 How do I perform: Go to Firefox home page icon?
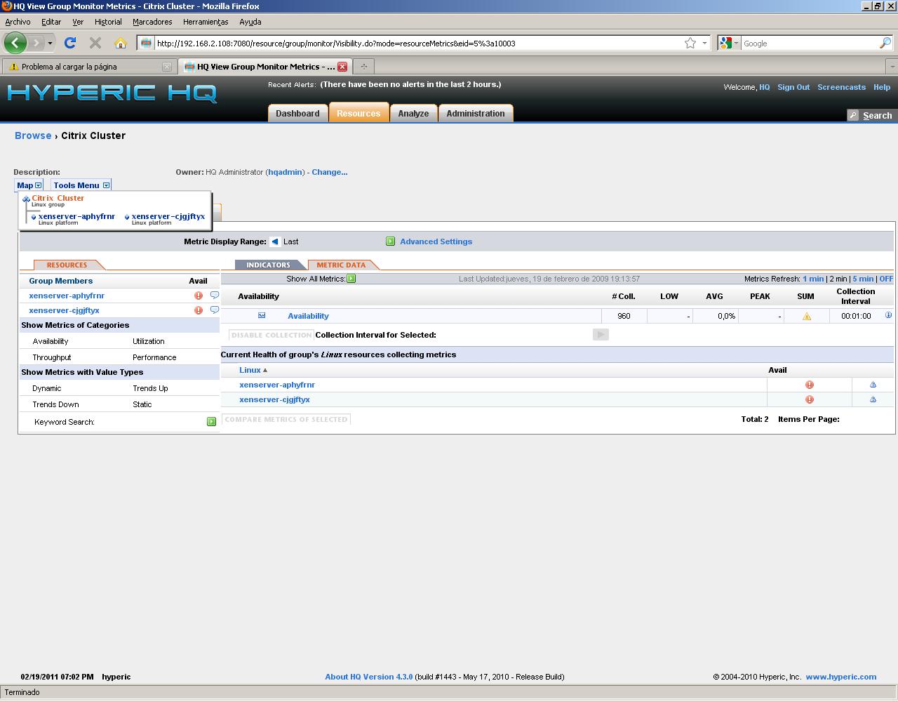121,43
